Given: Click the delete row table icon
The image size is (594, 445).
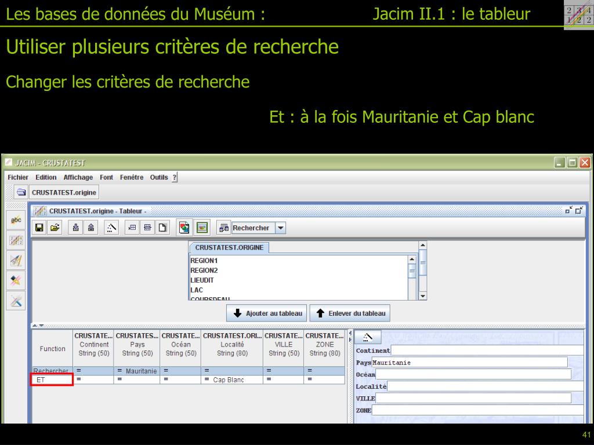Looking at the screenshot, I should coord(147,227).
